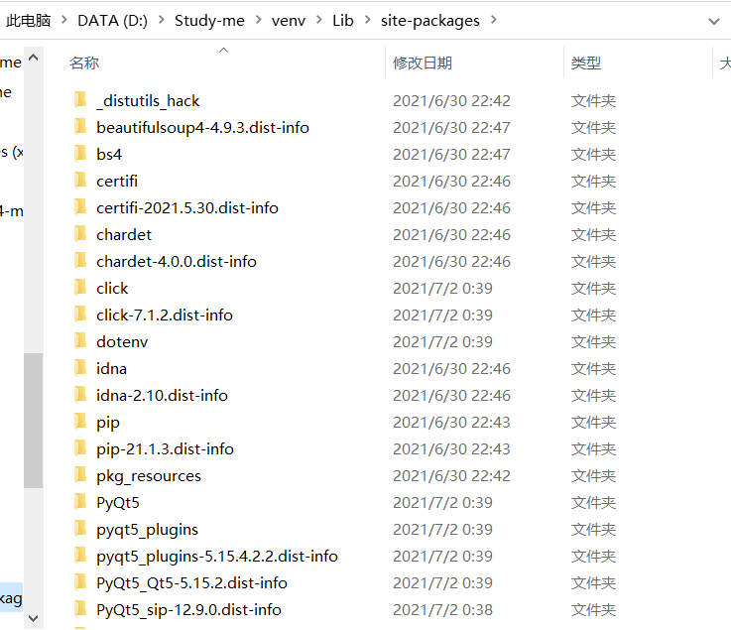Click the certifi-2021.5.30.dist-info folder icon

(80, 207)
